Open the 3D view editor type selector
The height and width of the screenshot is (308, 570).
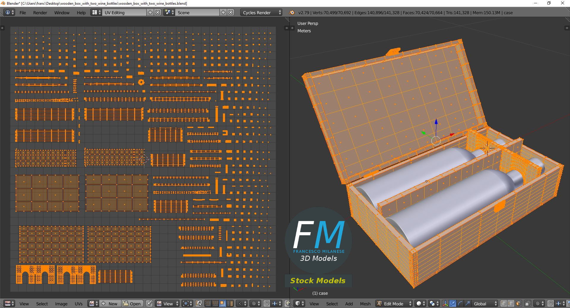(299, 304)
